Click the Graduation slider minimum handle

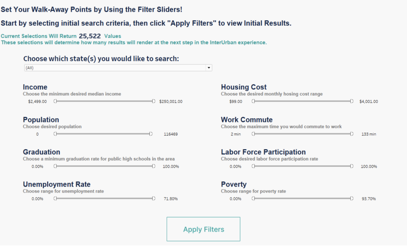point(55,166)
